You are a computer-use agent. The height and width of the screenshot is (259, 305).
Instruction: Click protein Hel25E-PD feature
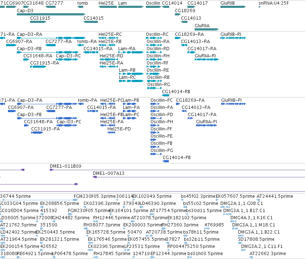(111, 133)
